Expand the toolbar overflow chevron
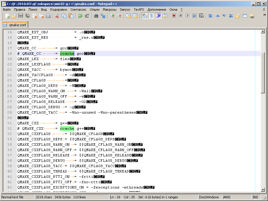268x201 pixels. coord(264,15)
